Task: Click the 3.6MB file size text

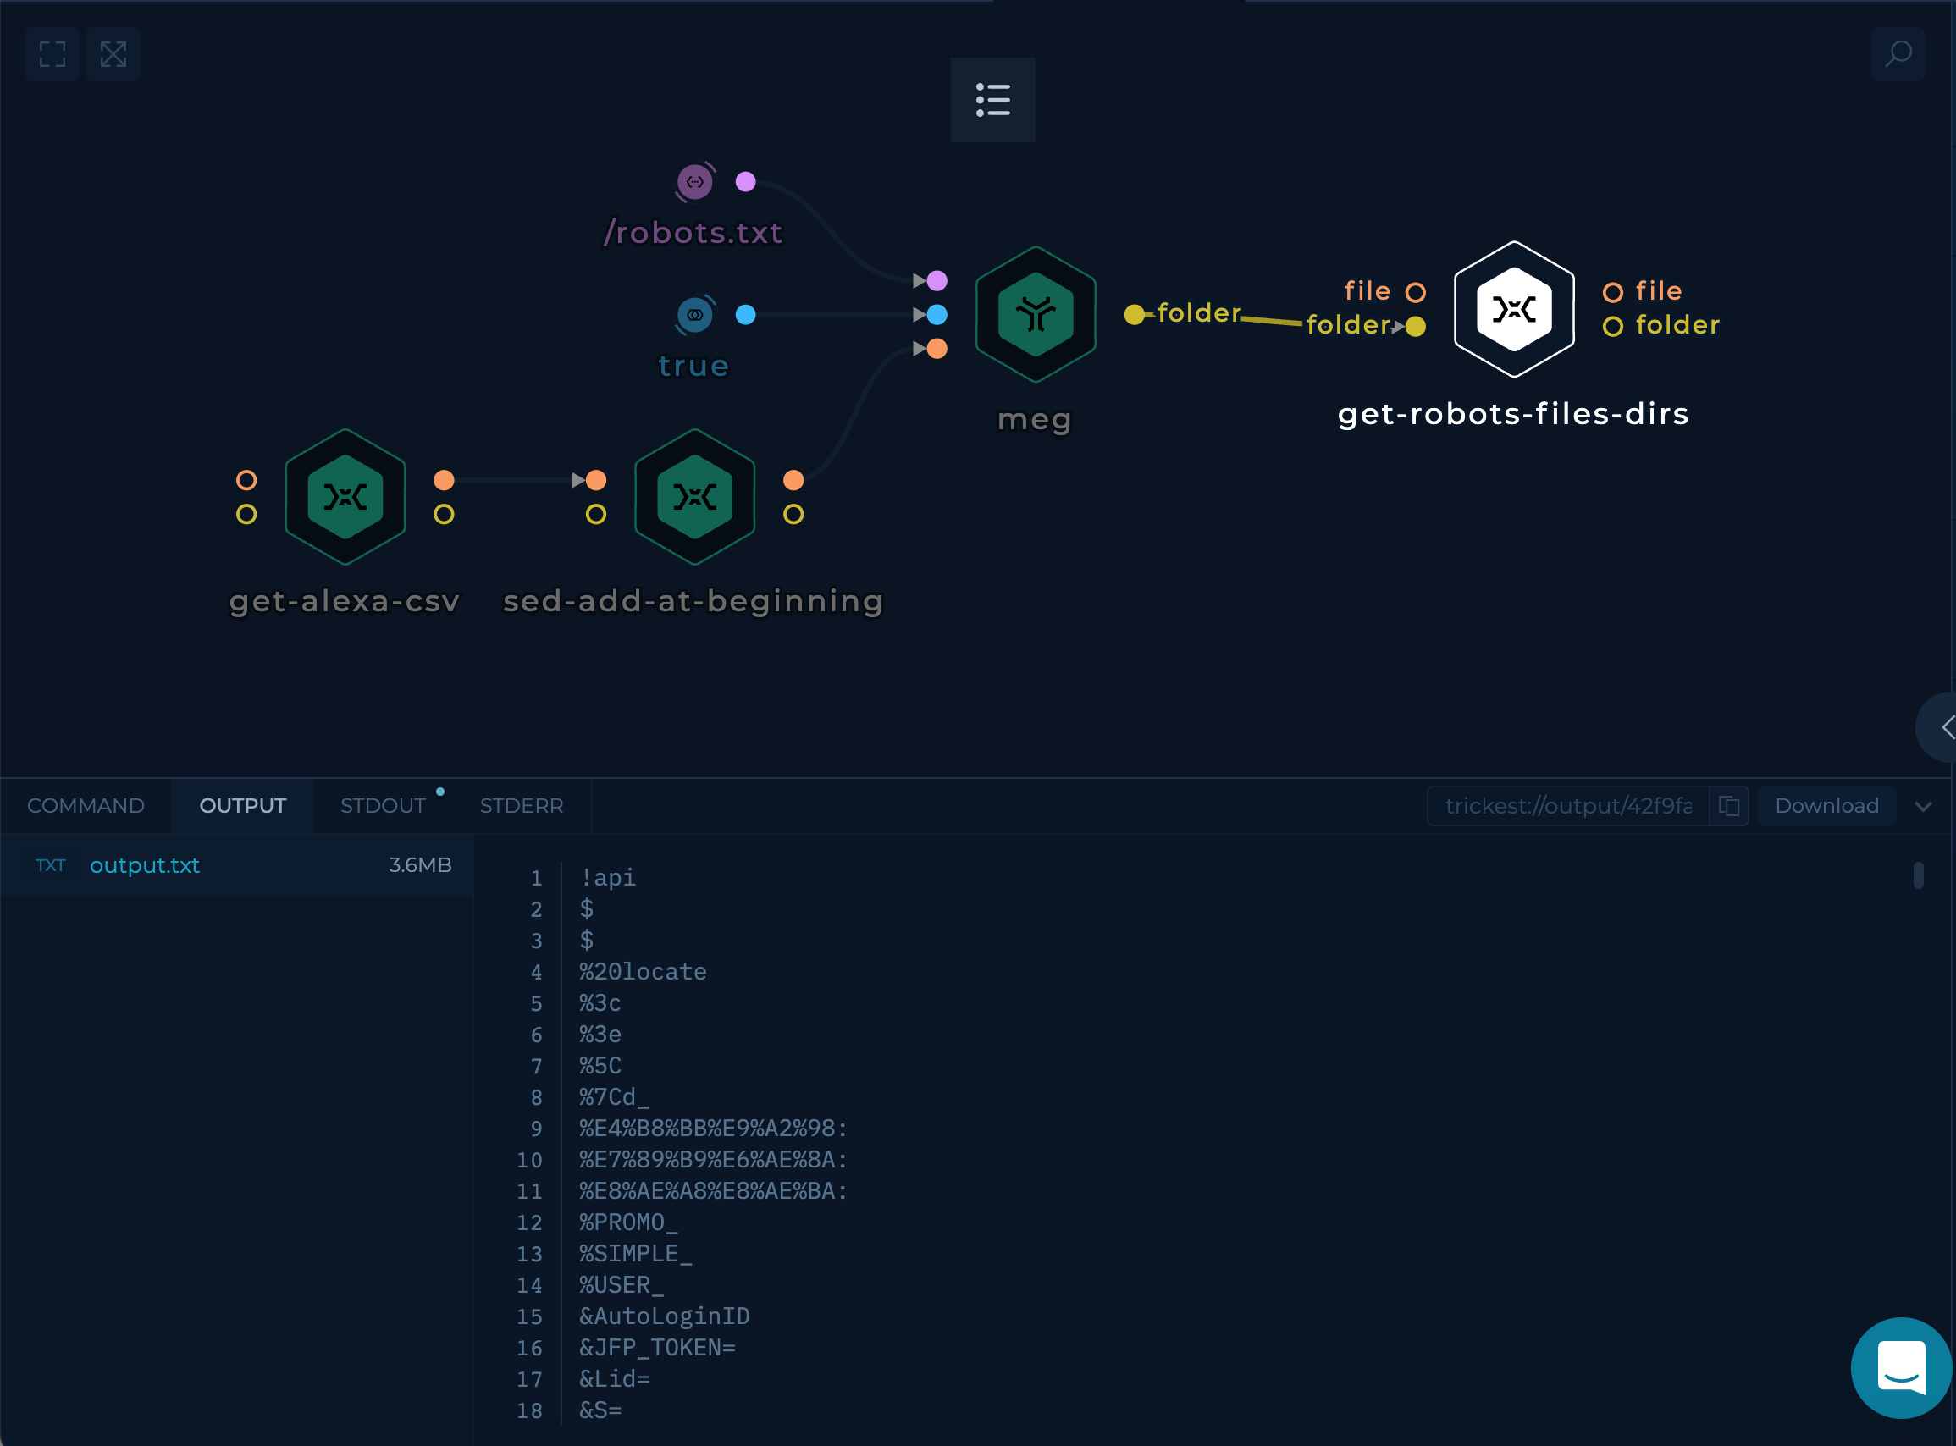Action: [x=420, y=864]
